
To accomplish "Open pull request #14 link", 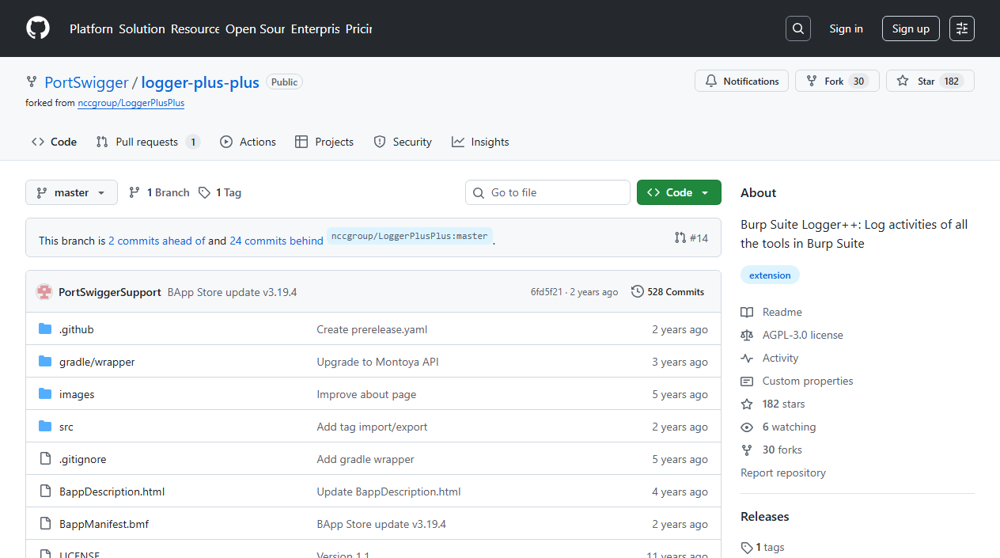I will pos(691,237).
